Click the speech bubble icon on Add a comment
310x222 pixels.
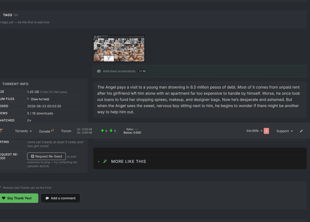coord(47,198)
